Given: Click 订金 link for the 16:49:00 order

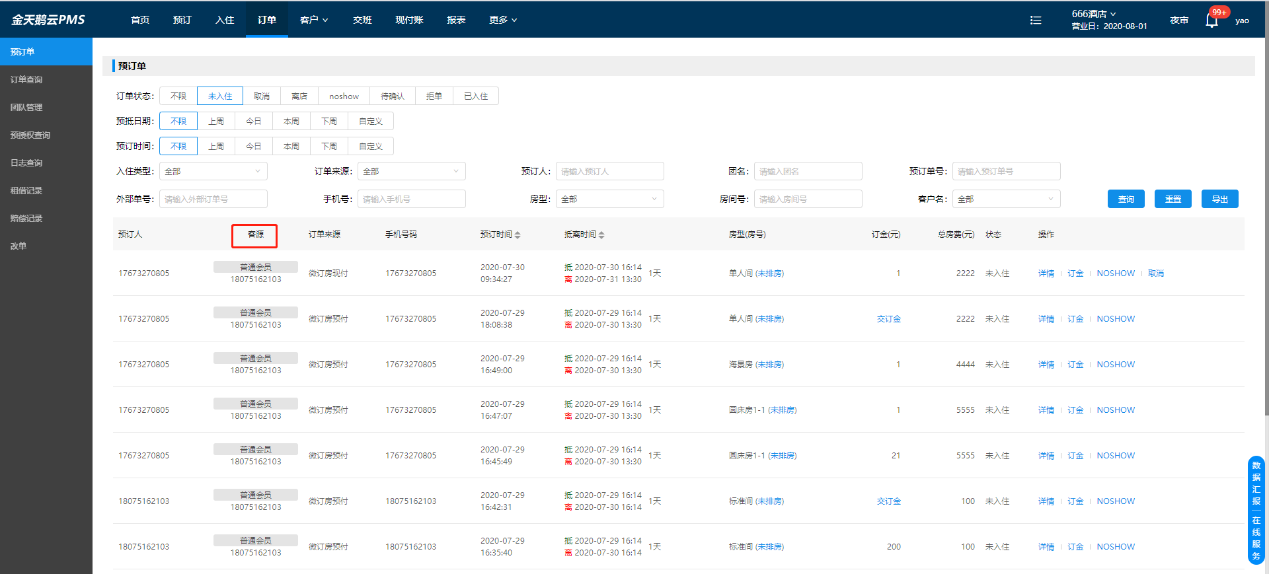Looking at the screenshot, I should pos(1075,365).
